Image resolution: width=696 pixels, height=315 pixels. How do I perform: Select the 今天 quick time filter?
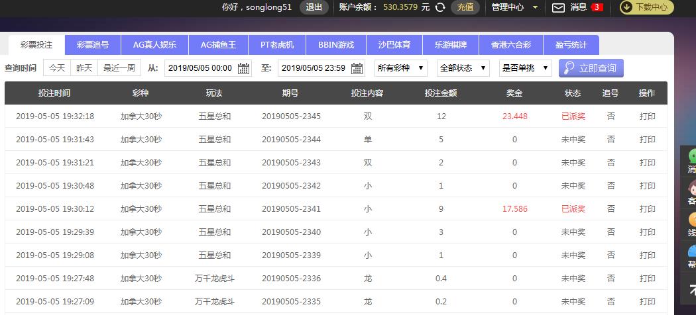tap(57, 68)
